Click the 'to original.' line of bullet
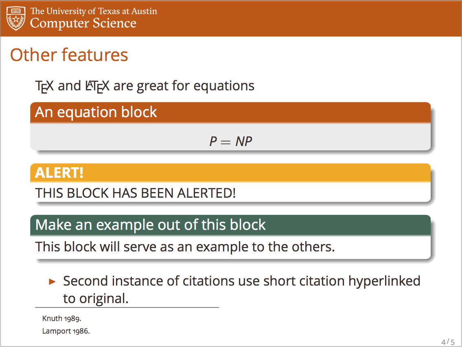This screenshot has width=462, height=347. pyautogui.click(x=96, y=299)
